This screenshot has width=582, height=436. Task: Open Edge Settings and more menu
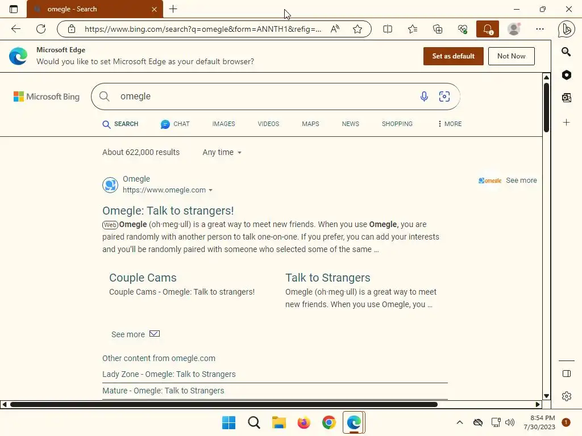(x=540, y=29)
